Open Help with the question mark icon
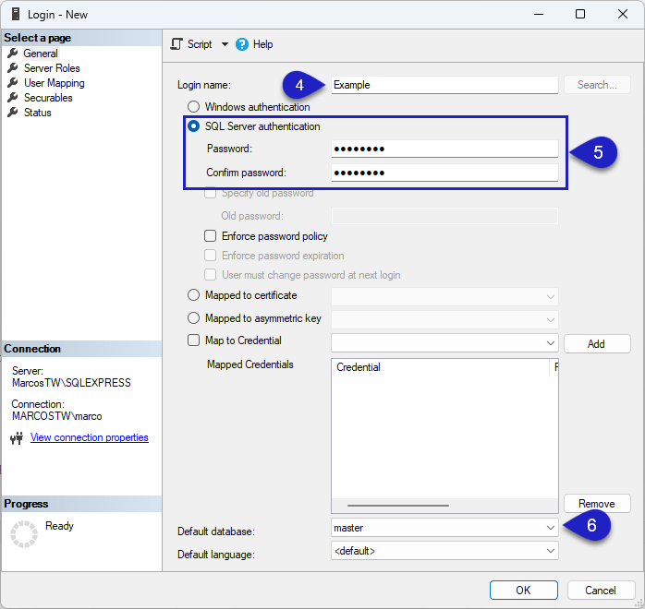The width and height of the screenshot is (645, 609). coord(242,44)
